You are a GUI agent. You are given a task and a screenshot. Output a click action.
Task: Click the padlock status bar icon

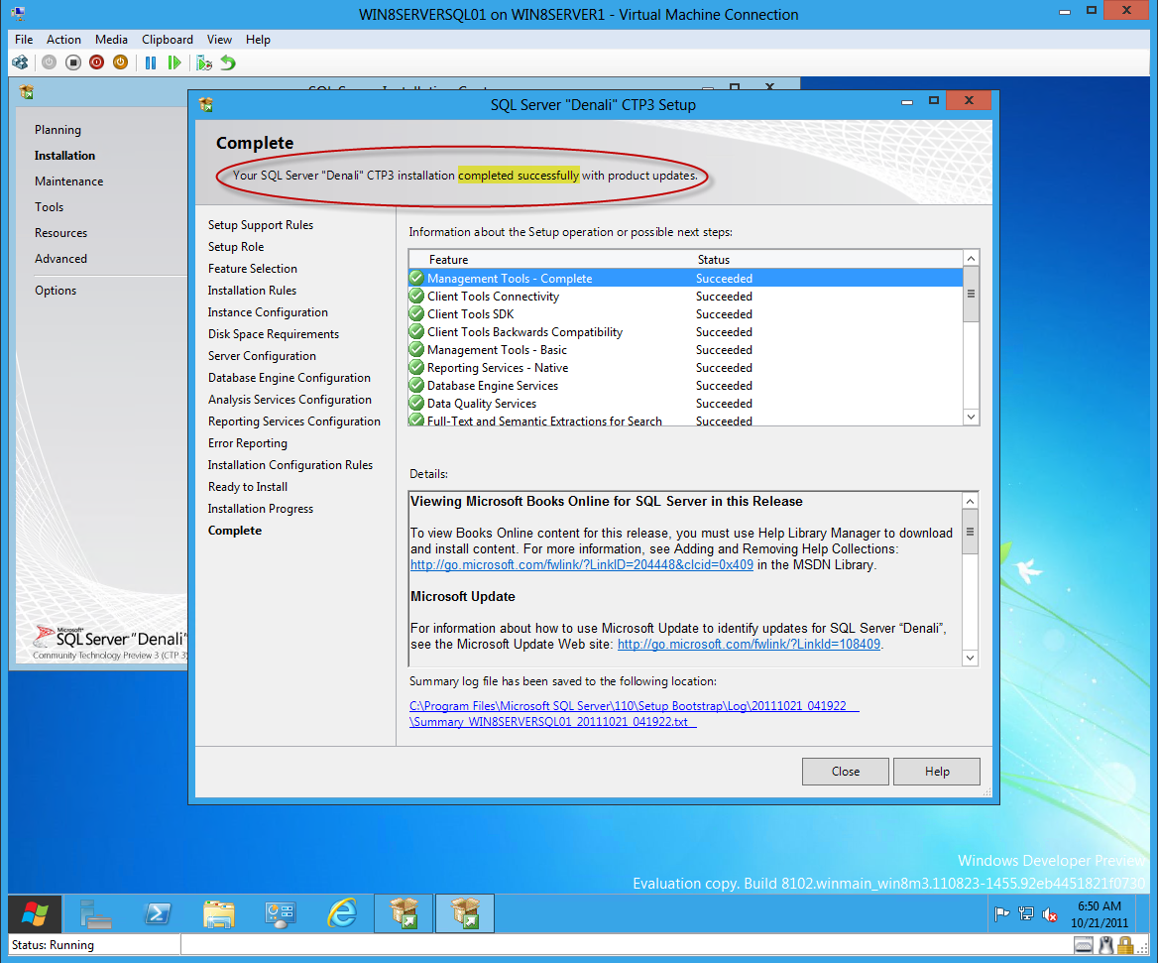[1125, 945]
